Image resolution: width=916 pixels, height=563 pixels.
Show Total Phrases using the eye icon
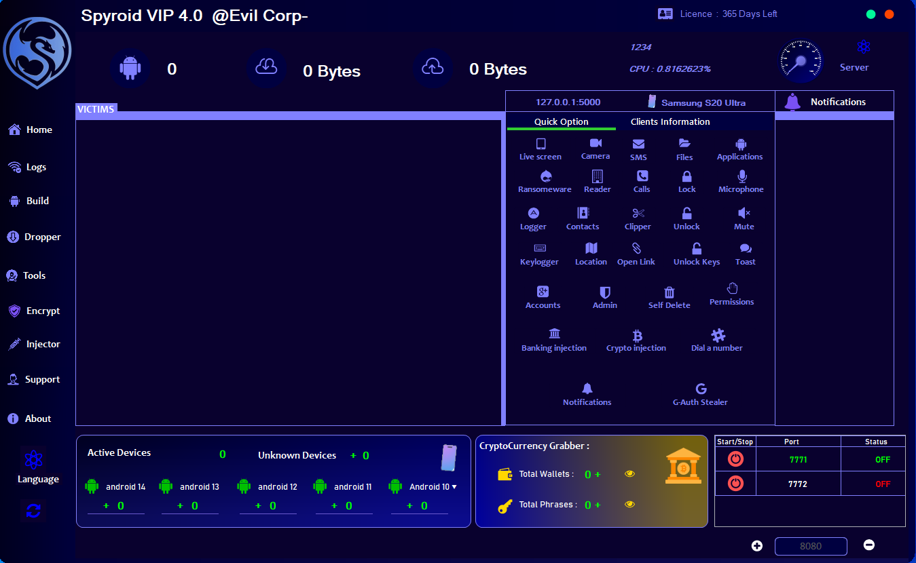click(629, 504)
